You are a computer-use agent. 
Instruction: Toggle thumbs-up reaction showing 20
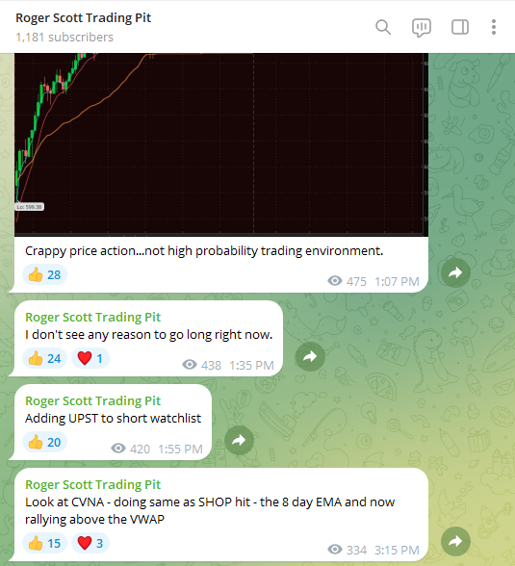44,442
